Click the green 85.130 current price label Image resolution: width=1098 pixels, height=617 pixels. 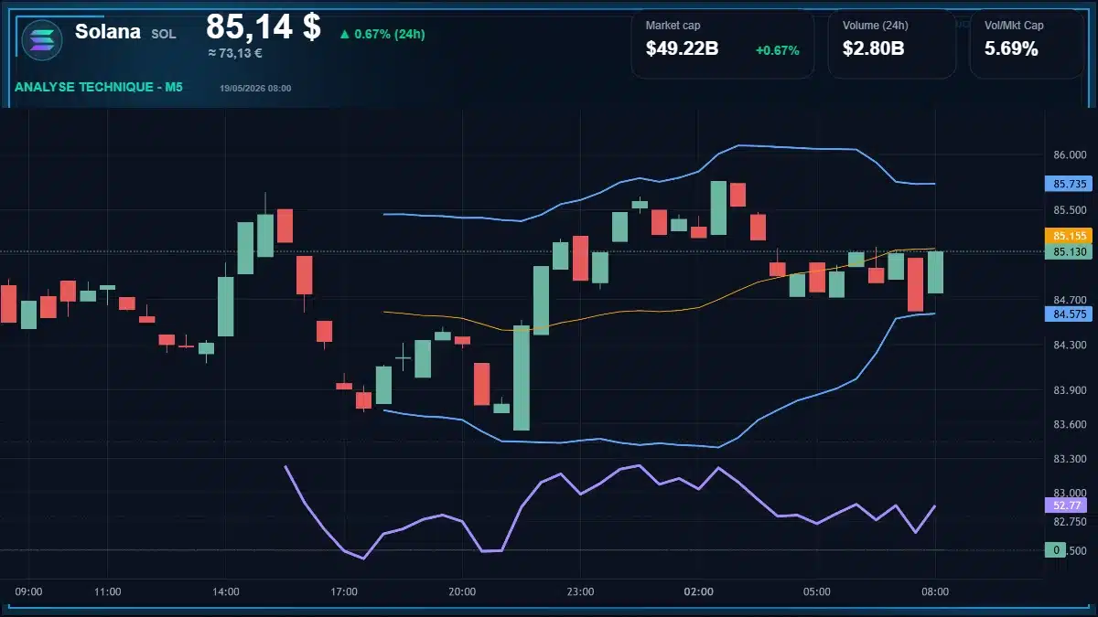[x=1069, y=251]
